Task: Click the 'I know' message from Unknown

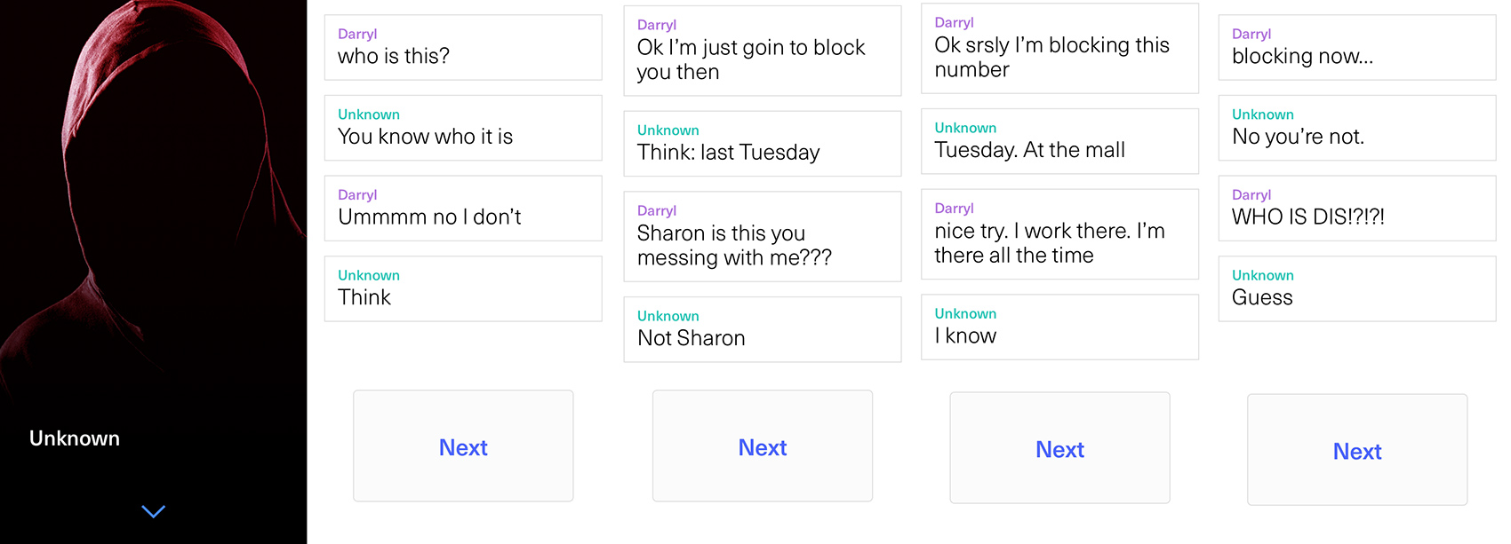Action: (1059, 327)
